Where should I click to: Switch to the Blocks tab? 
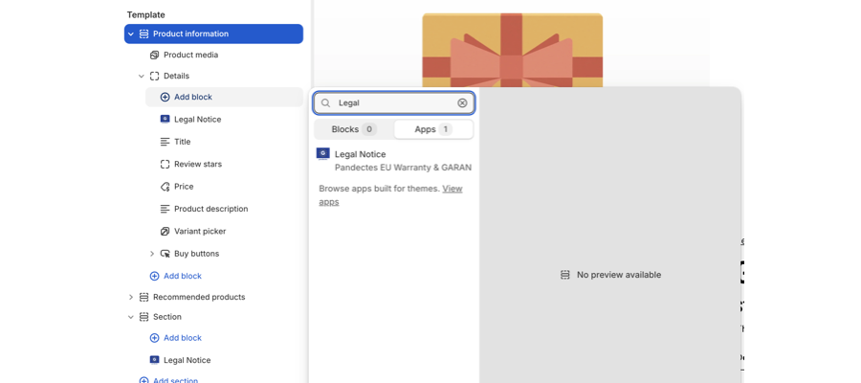pos(354,129)
